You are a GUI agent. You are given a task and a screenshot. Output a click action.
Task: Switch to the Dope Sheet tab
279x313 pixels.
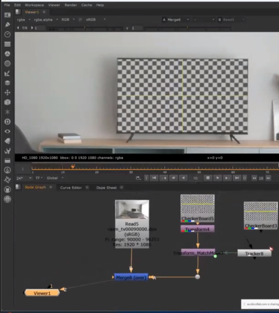click(106, 188)
